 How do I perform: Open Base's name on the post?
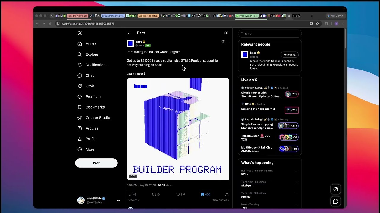pyautogui.click(x=139, y=42)
